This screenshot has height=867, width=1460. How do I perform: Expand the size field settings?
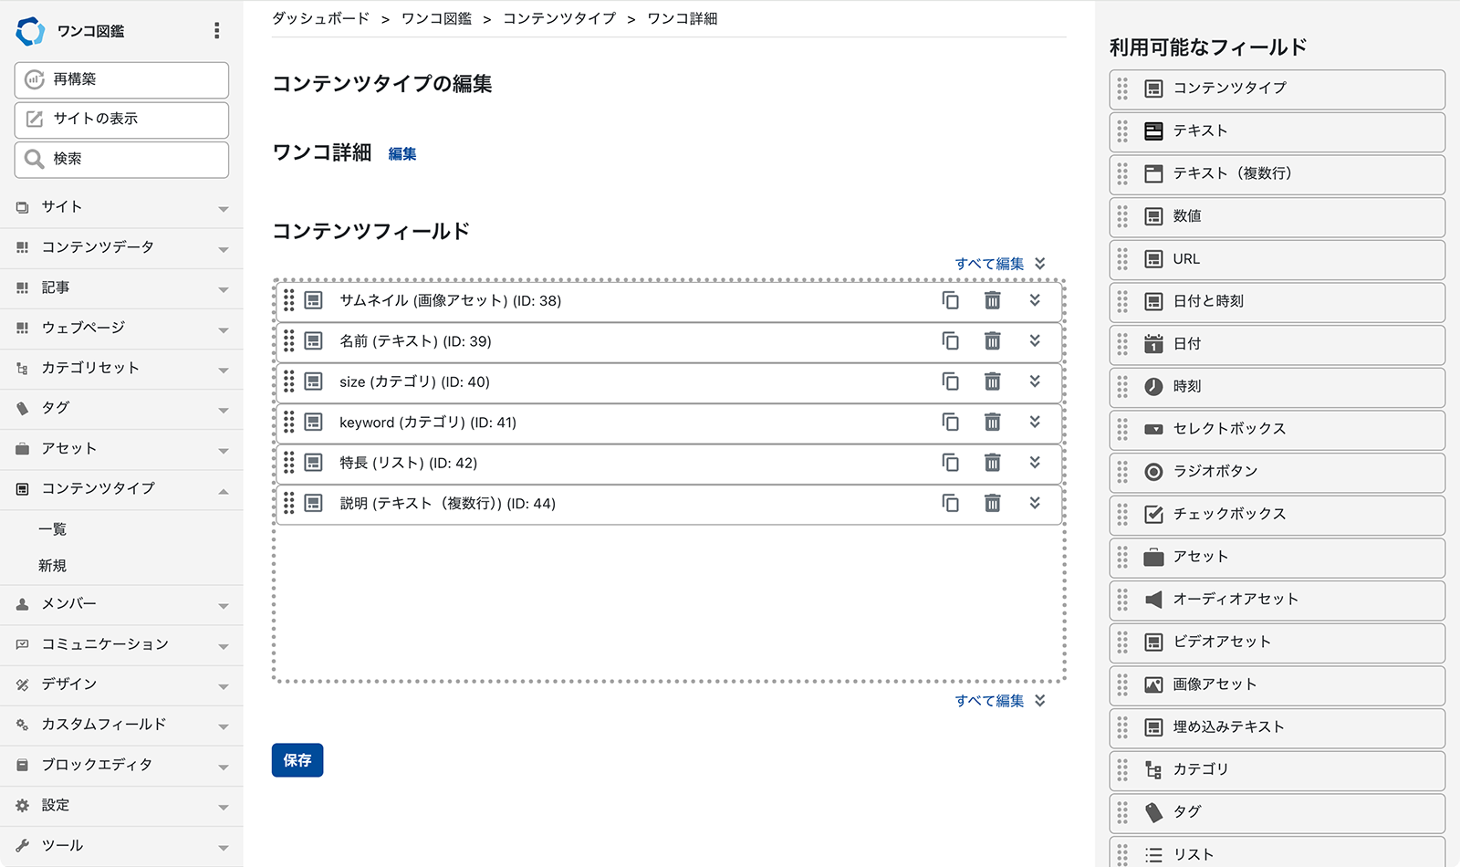tap(1035, 381)
